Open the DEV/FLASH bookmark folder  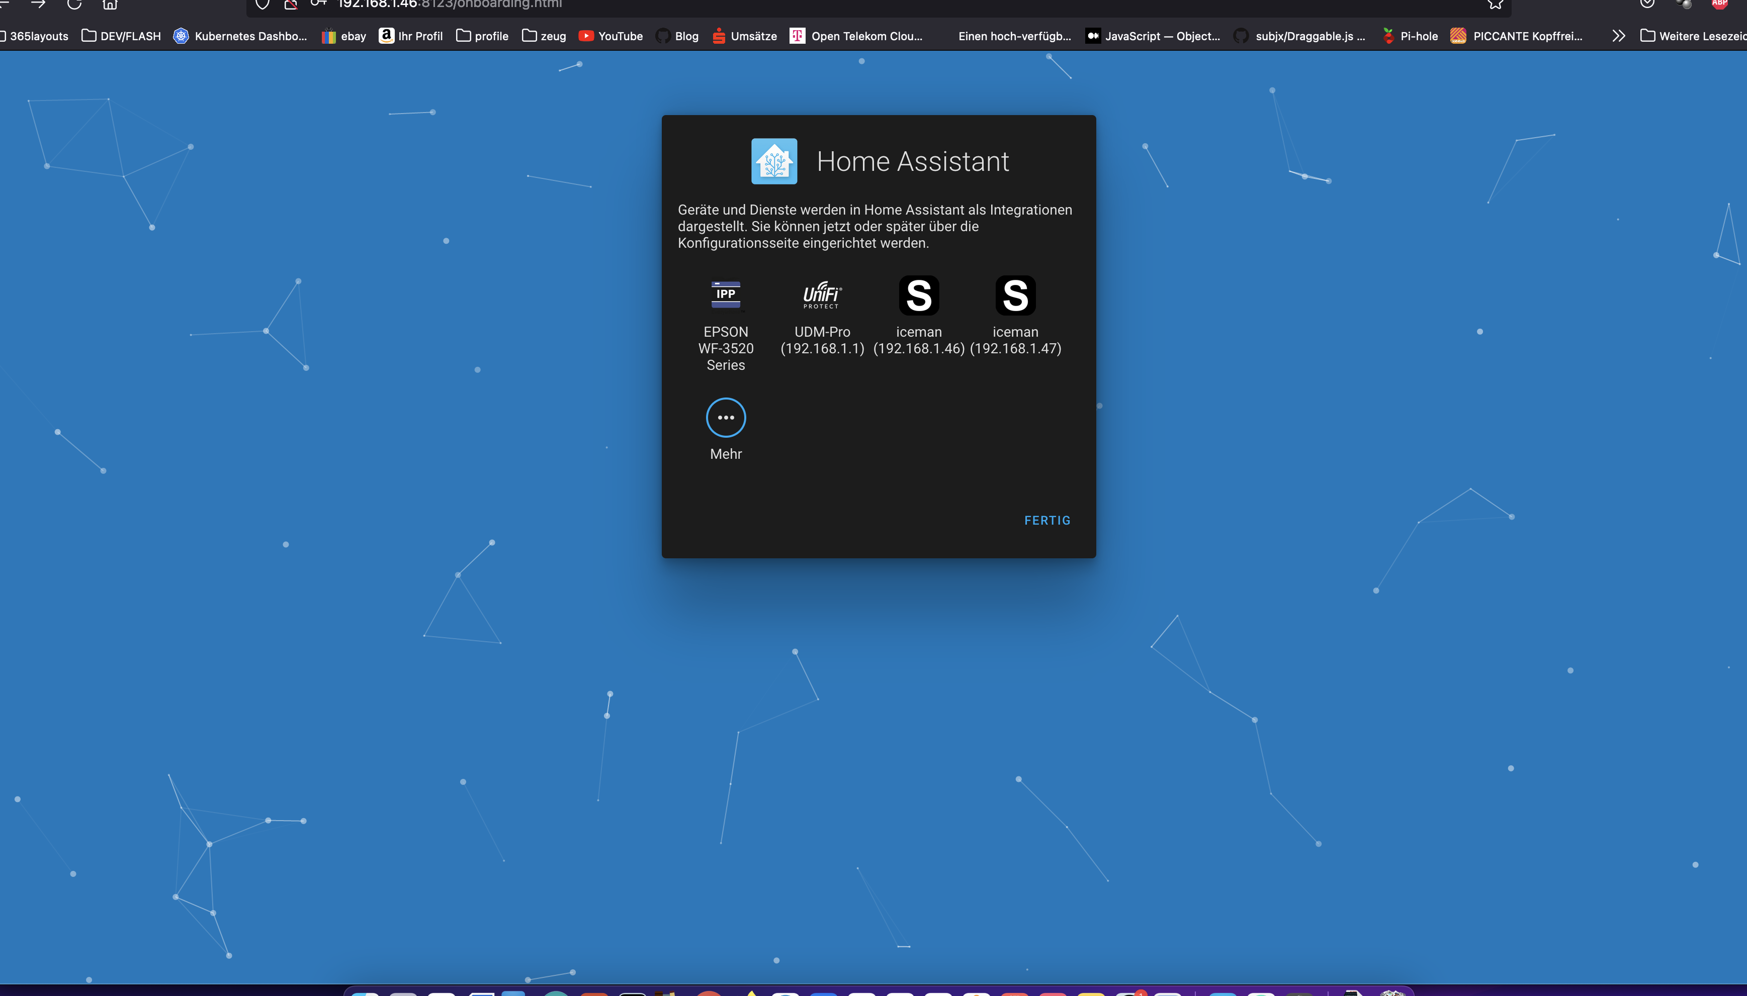(121, 36)
